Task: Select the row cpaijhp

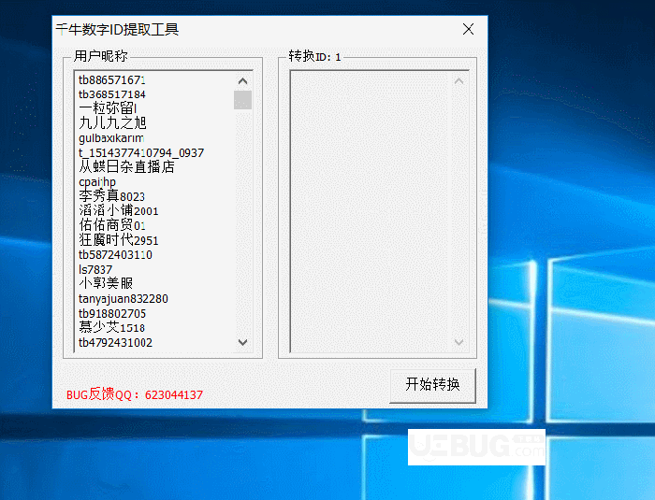Action: point(97,182)
